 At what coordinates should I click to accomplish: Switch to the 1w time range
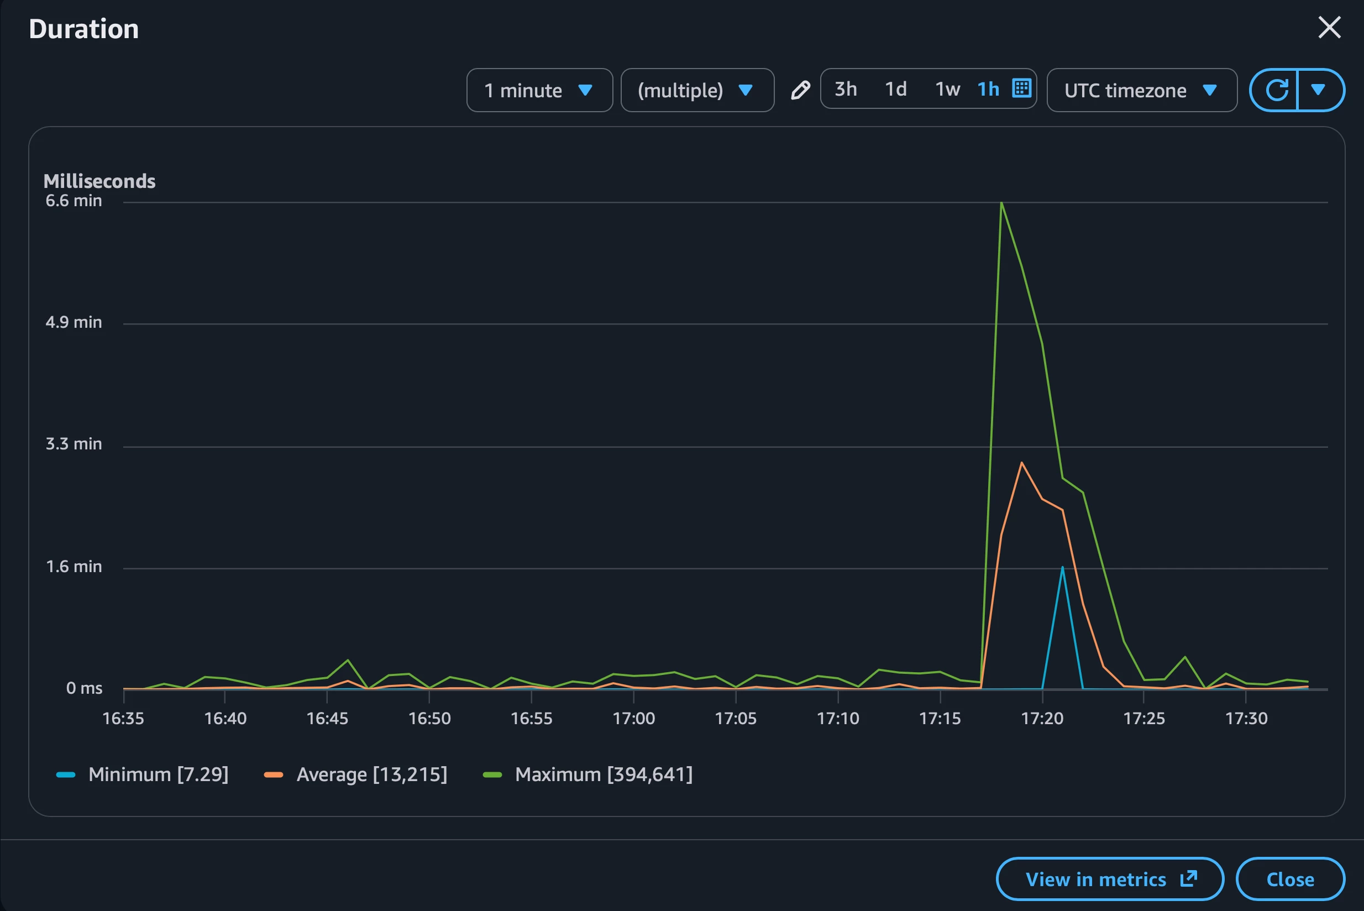pos(946,89)
